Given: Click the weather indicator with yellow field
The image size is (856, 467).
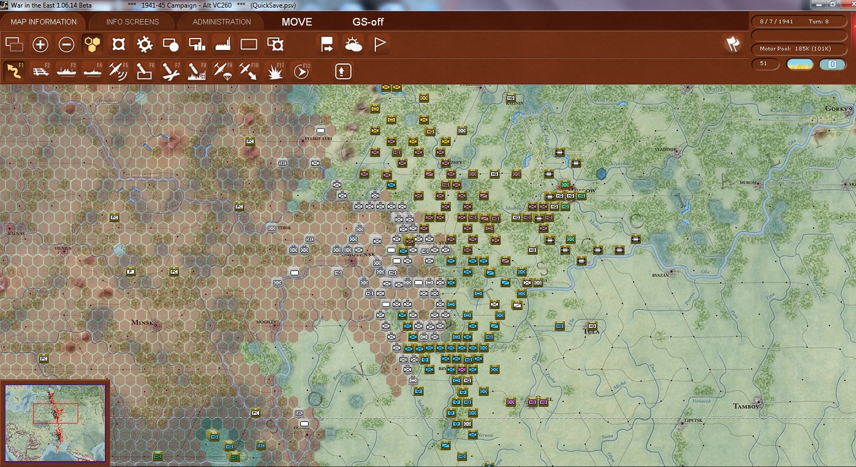Looking at the screenshot, I should 800,64.
